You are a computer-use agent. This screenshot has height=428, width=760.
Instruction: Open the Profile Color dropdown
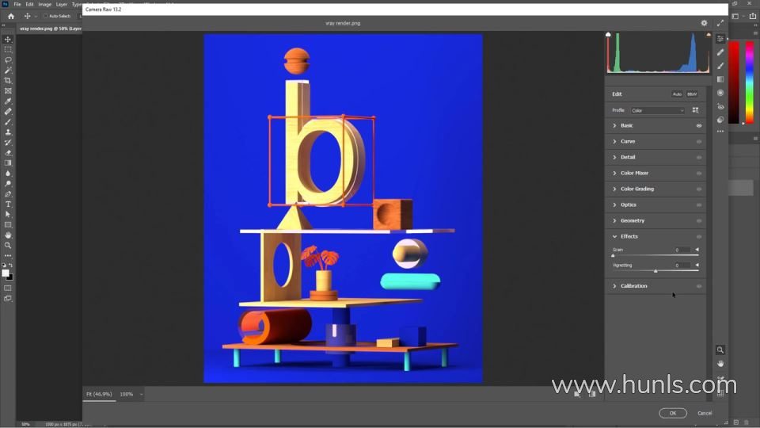tap(657, 111)
